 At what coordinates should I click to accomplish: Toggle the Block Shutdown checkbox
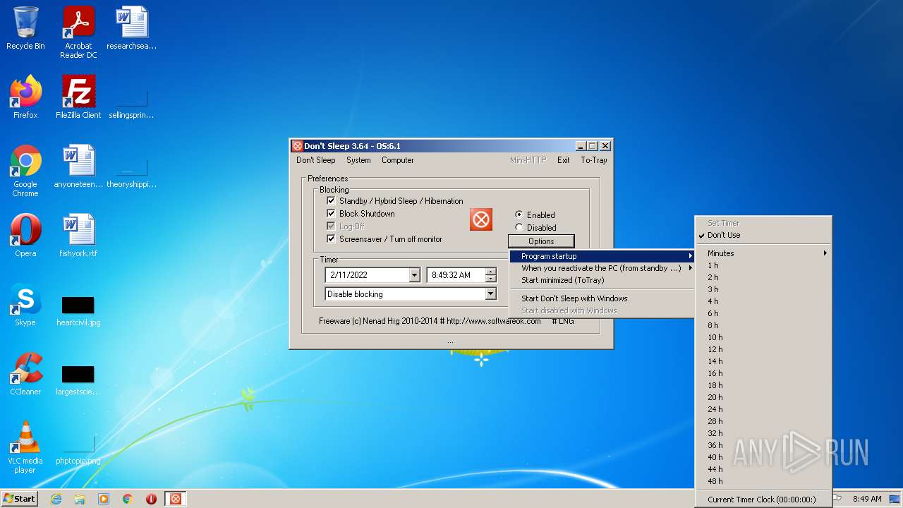[331, 214]
